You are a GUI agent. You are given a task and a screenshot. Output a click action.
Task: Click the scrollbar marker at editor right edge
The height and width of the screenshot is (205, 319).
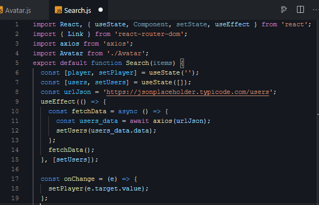318,115
